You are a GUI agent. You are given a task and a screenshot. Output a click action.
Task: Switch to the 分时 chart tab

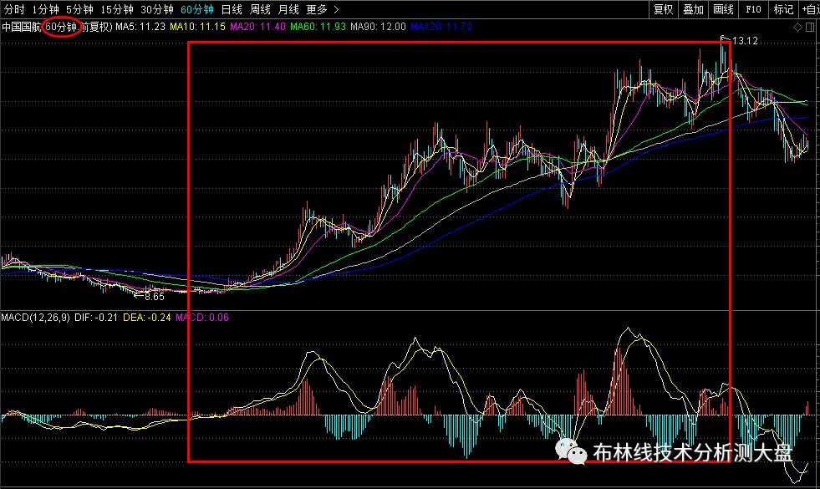[x=14, y=9]
